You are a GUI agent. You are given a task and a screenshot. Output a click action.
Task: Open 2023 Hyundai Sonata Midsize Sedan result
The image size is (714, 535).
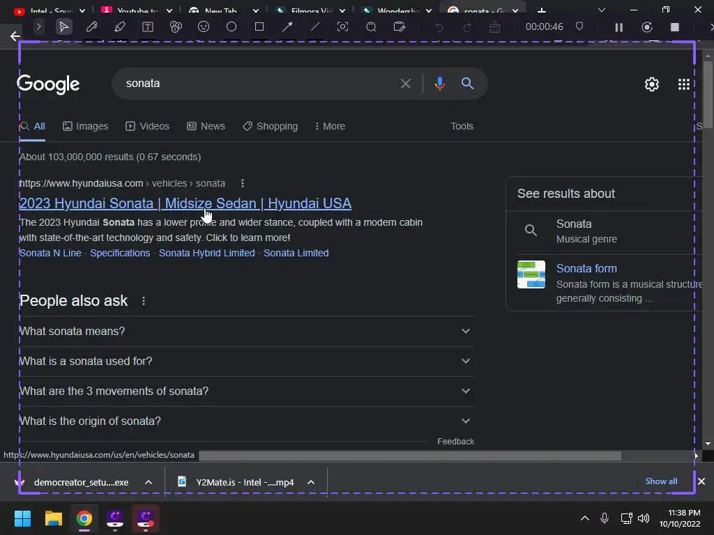[x=185, y=203]
